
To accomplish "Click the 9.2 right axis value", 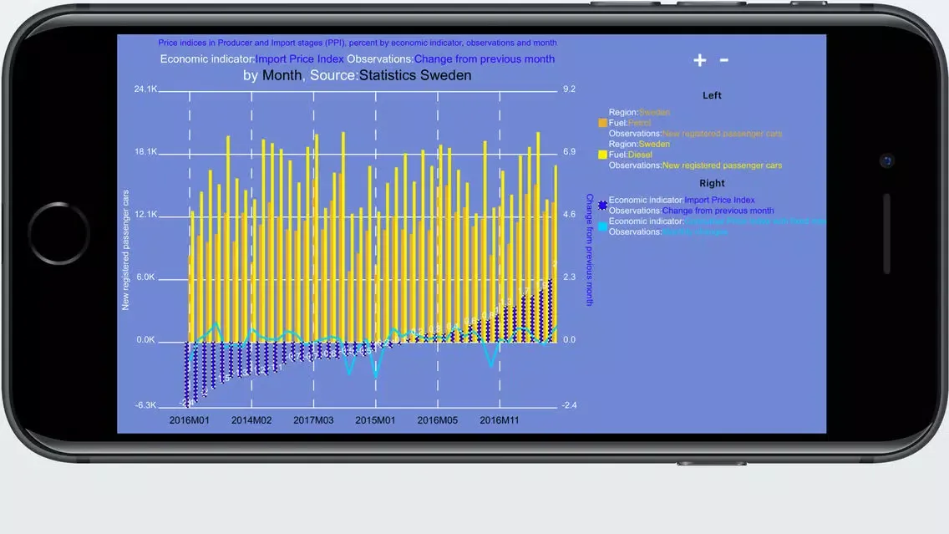I will (569, 89).
